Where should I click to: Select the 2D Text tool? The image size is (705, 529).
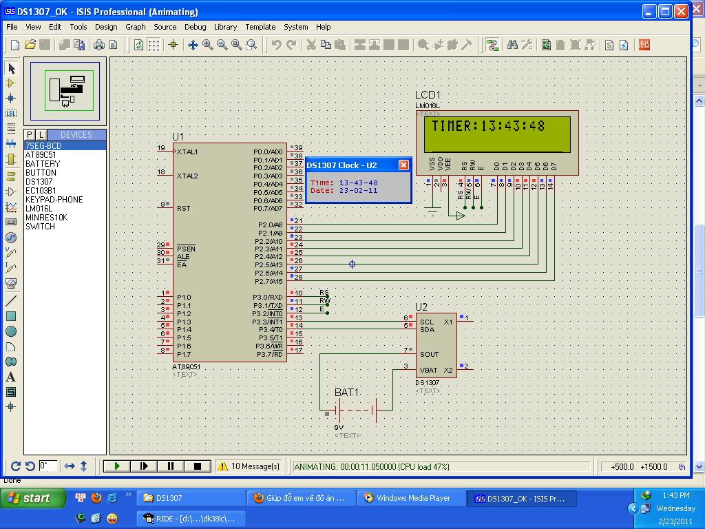pos(11,377)
